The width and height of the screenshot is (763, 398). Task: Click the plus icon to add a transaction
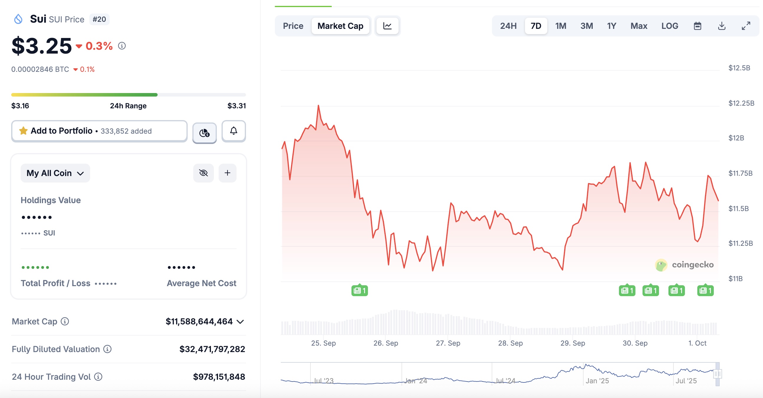[x=227, y=173]
